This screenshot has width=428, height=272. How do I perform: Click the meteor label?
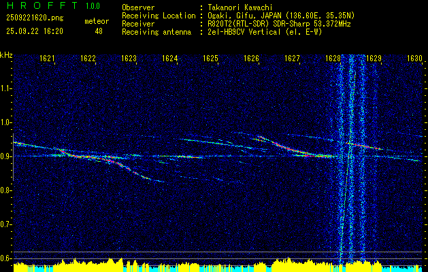[x=97, y=21]
